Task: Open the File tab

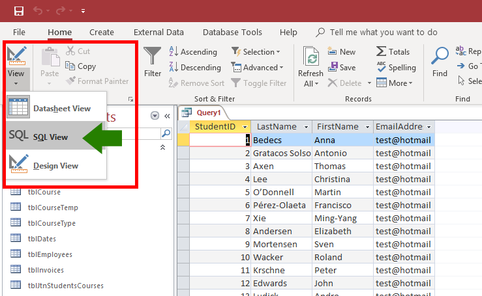Action: click(x=19, y=33)
